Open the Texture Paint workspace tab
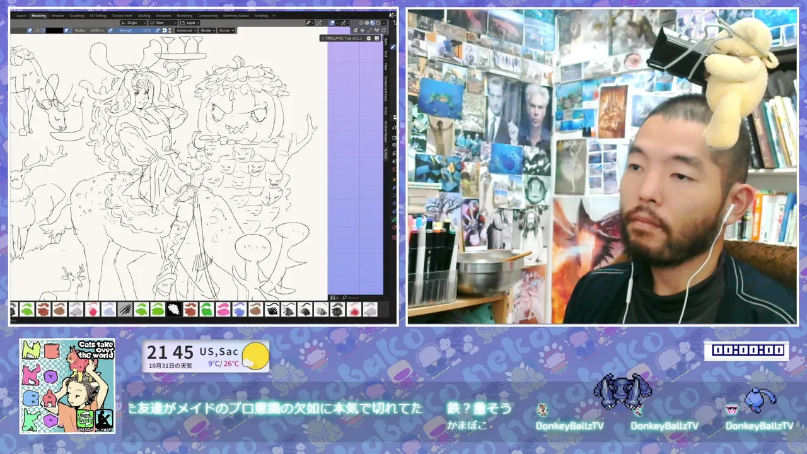Viewport: 807px width, 454px height. (x=122, y=15)
